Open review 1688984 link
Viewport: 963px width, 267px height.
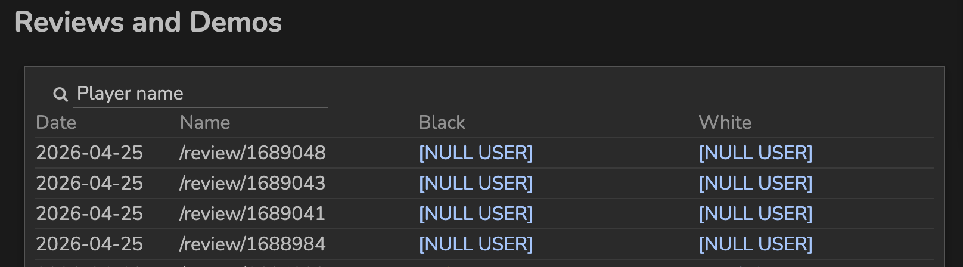click(253, 244)
